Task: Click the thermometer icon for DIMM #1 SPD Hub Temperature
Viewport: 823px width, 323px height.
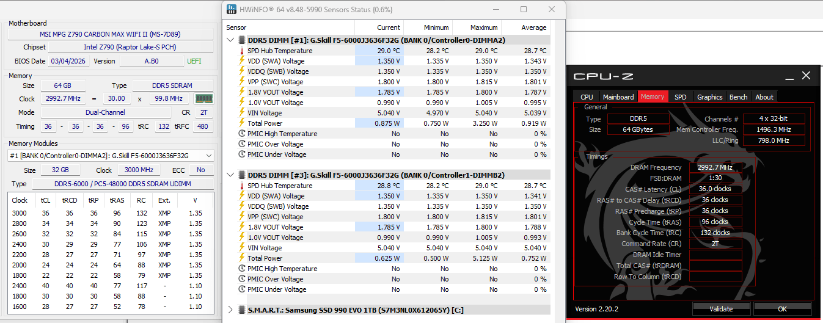Action: click(x=241, y=51)
